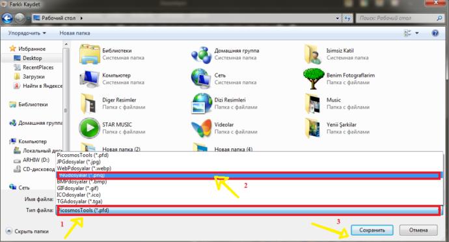Open the Тип файла combo box
The width and height of the screenshot is (449, 242).
249,211
